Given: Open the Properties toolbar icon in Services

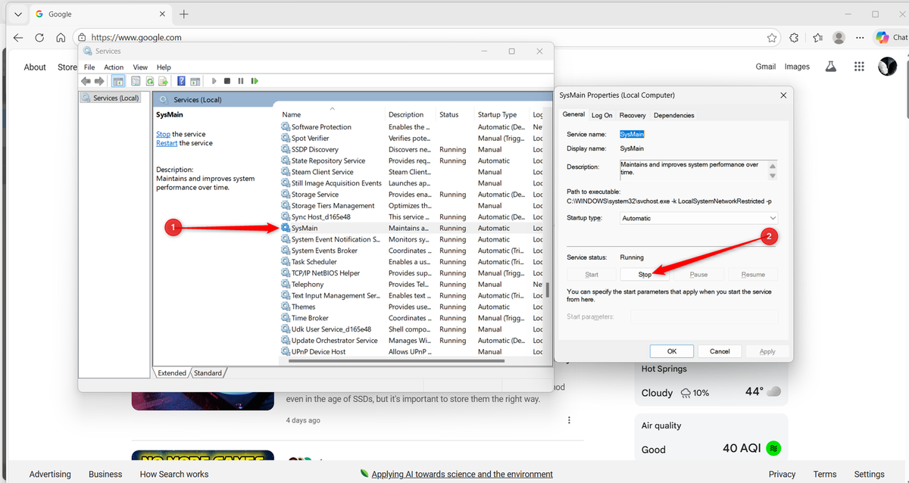Looking at the screenshot, I should [136, 81].
